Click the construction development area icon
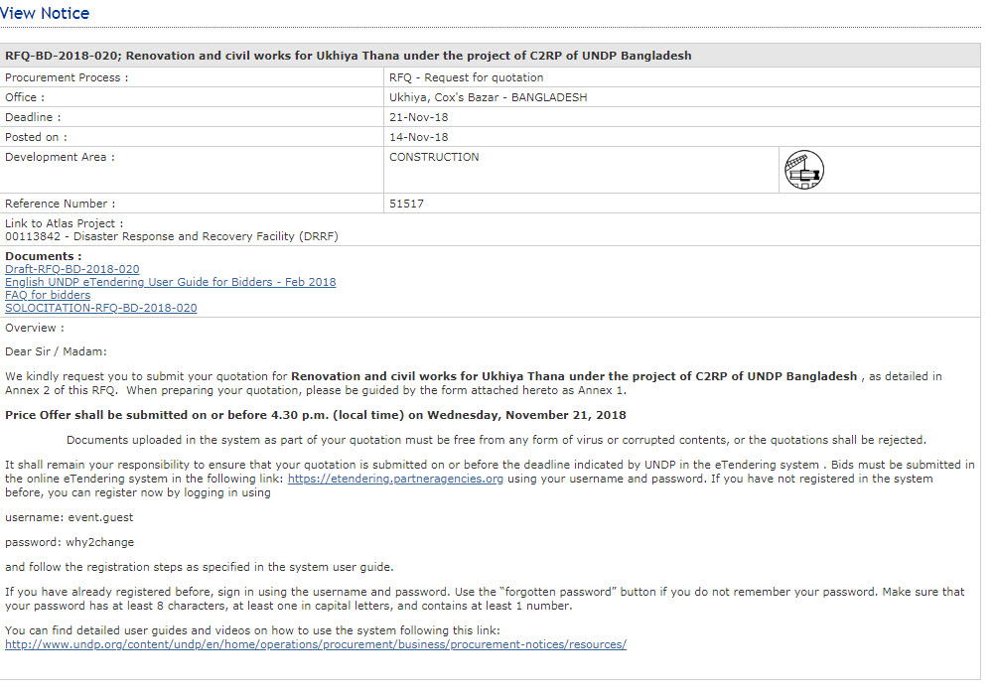This screenshot has width=996, height=690. (x=803, y=171)
